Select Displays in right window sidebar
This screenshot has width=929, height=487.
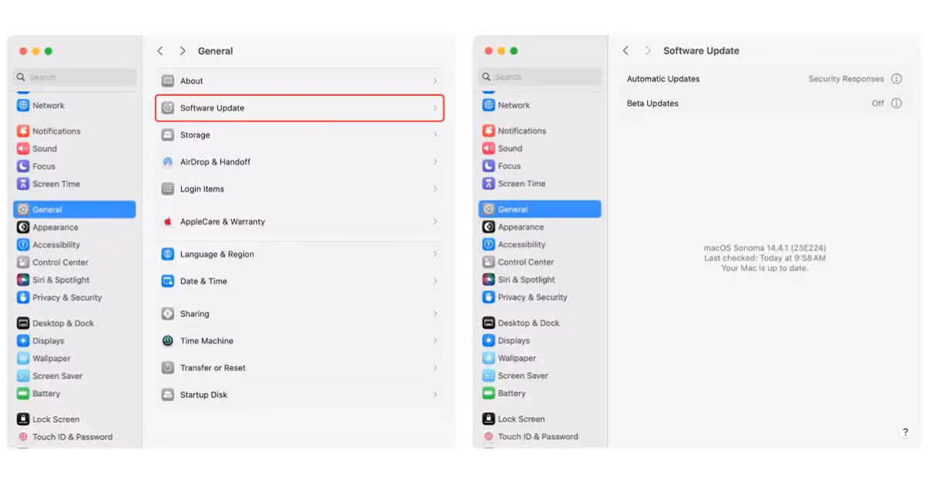(540, 341)
